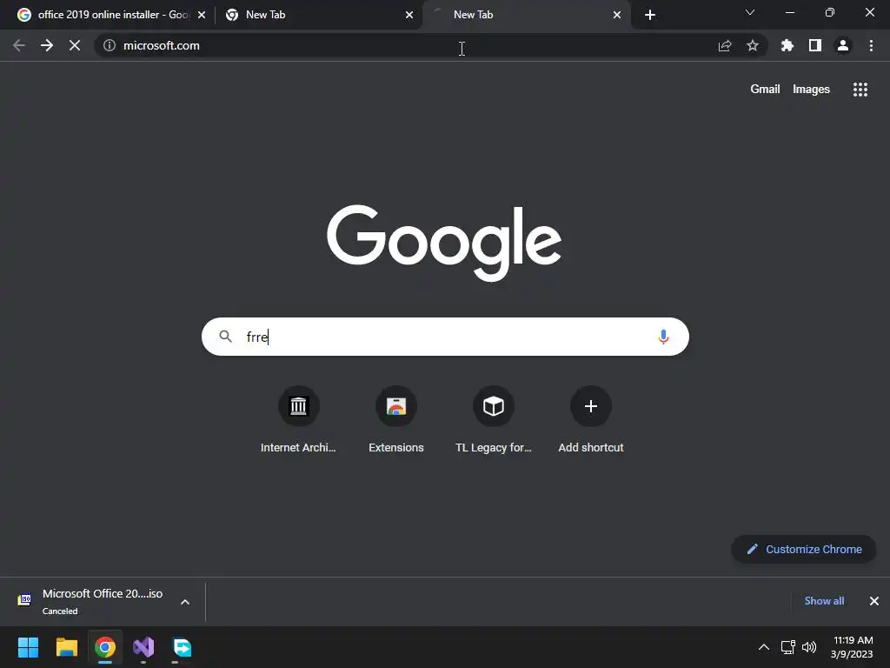Open the Gmail link
Image resolution: width=890 pixels, height=668 pixels.
[765, 90]
